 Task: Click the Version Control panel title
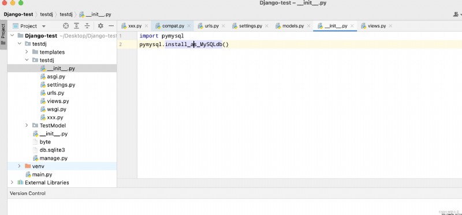tap(28, 193)
